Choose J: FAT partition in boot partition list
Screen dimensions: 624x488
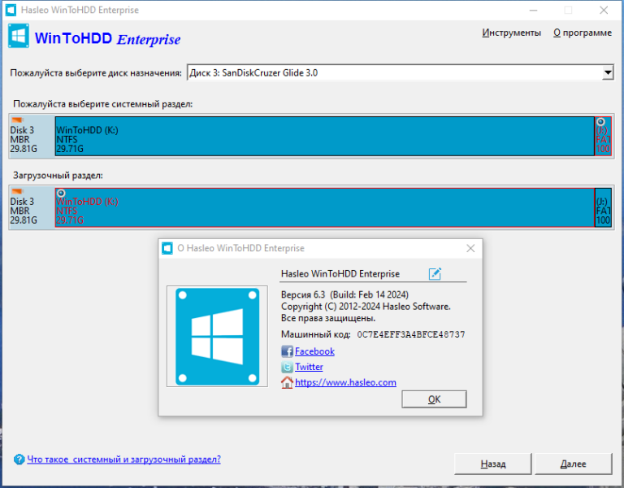[x=603, y=207]
